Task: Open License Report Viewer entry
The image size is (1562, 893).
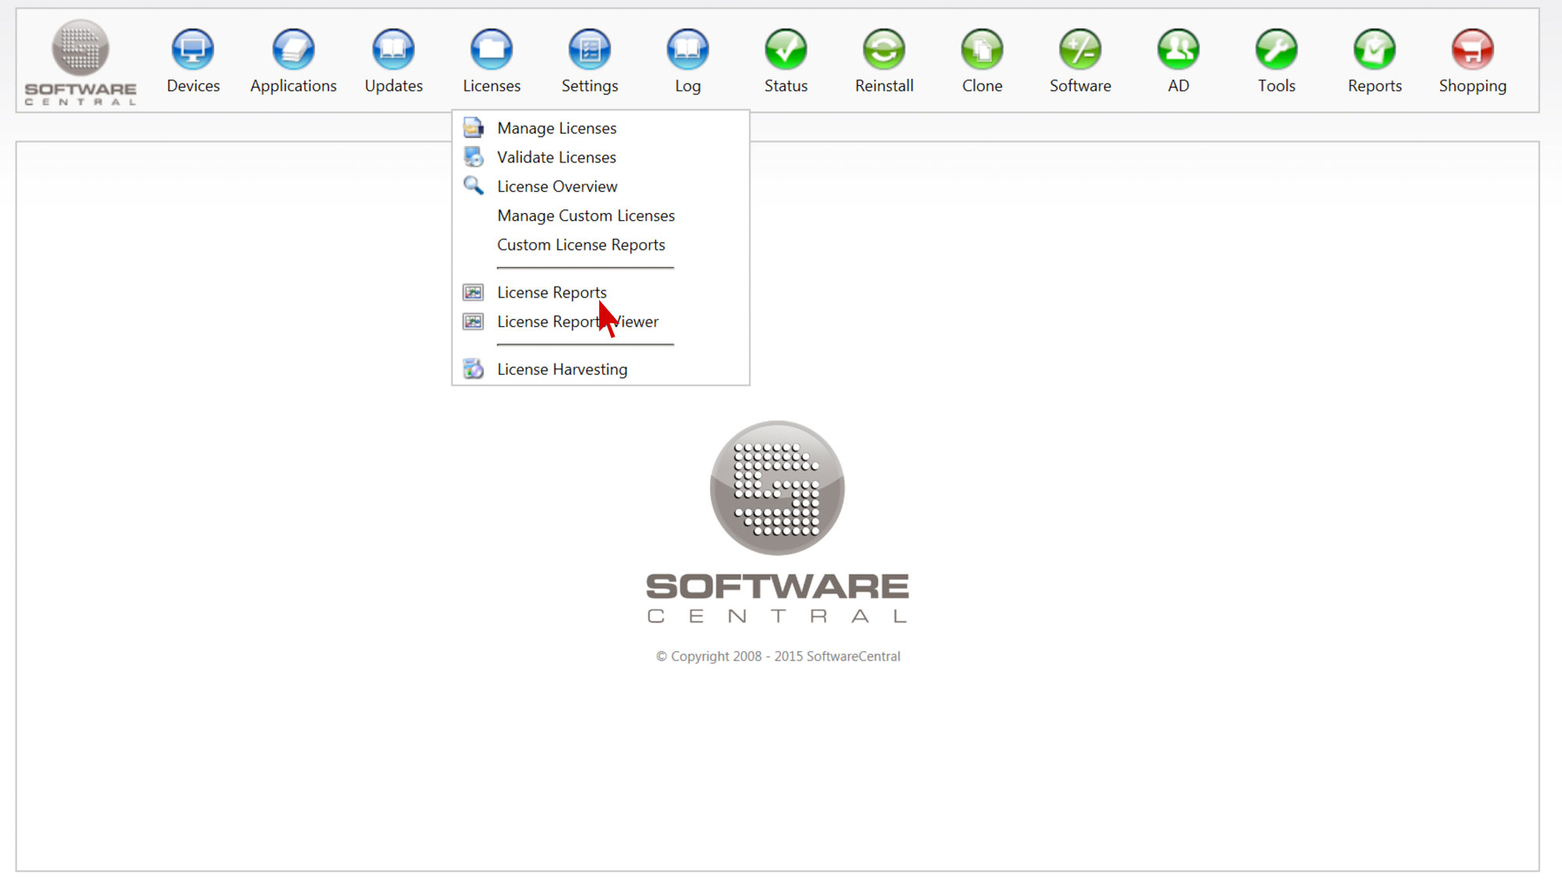Action: (x=578, y=322)
